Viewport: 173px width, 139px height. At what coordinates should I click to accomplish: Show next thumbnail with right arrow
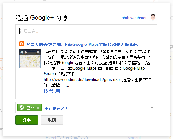tap(26, 52)
